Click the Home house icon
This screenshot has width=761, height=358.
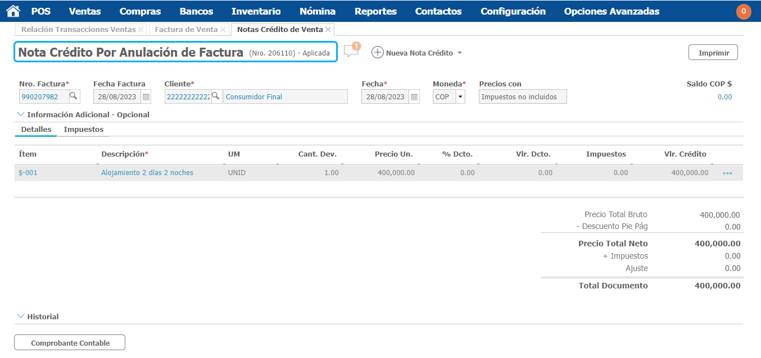pyautogui.click(x=13, y=11)
